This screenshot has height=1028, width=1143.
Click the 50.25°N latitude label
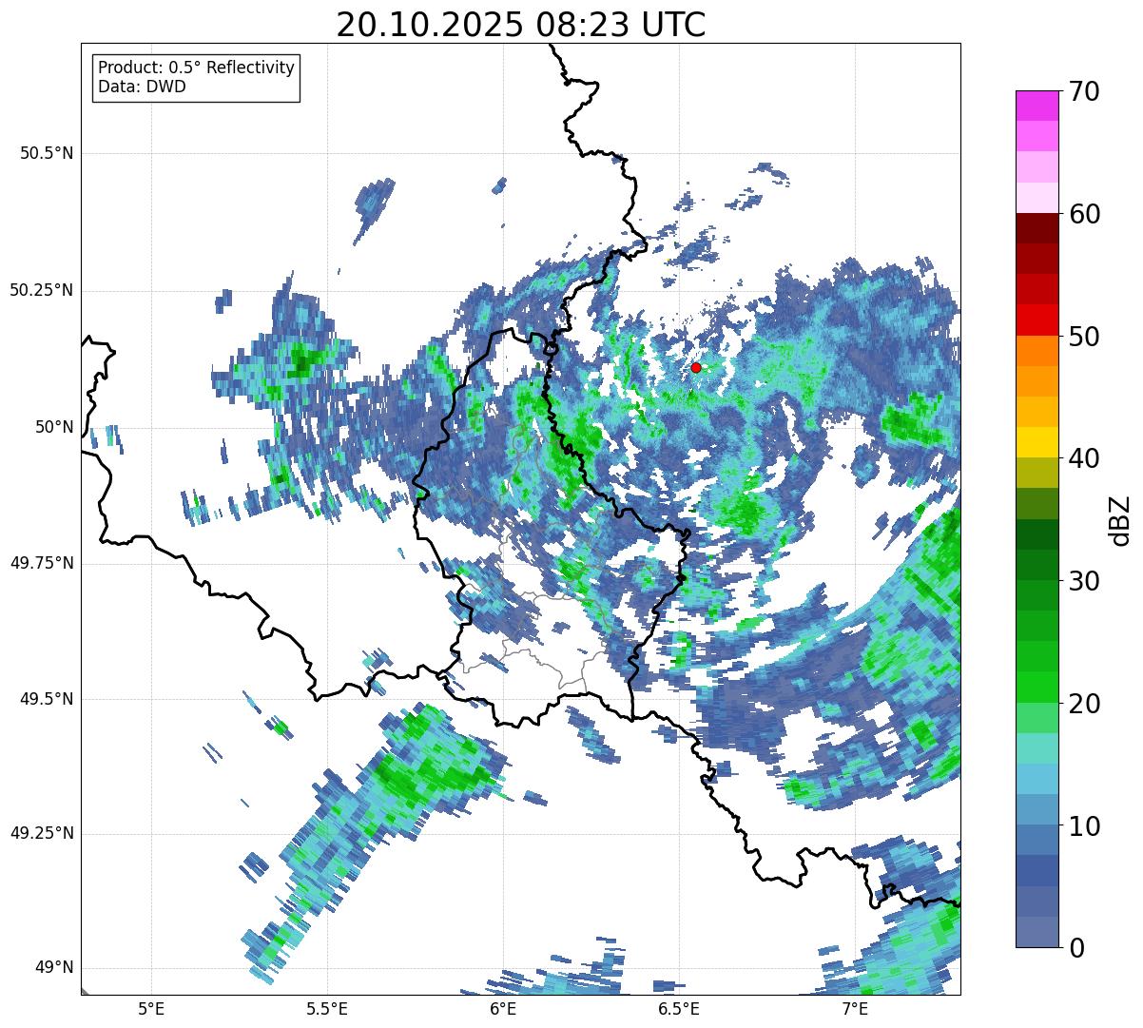tap(41, 290)
